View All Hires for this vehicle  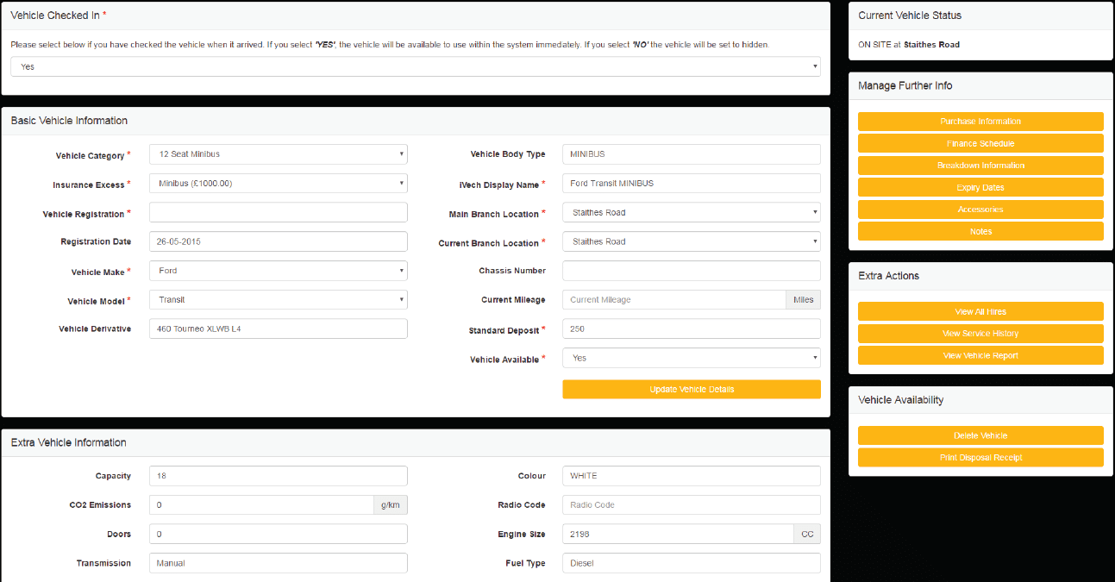point(980,311)
